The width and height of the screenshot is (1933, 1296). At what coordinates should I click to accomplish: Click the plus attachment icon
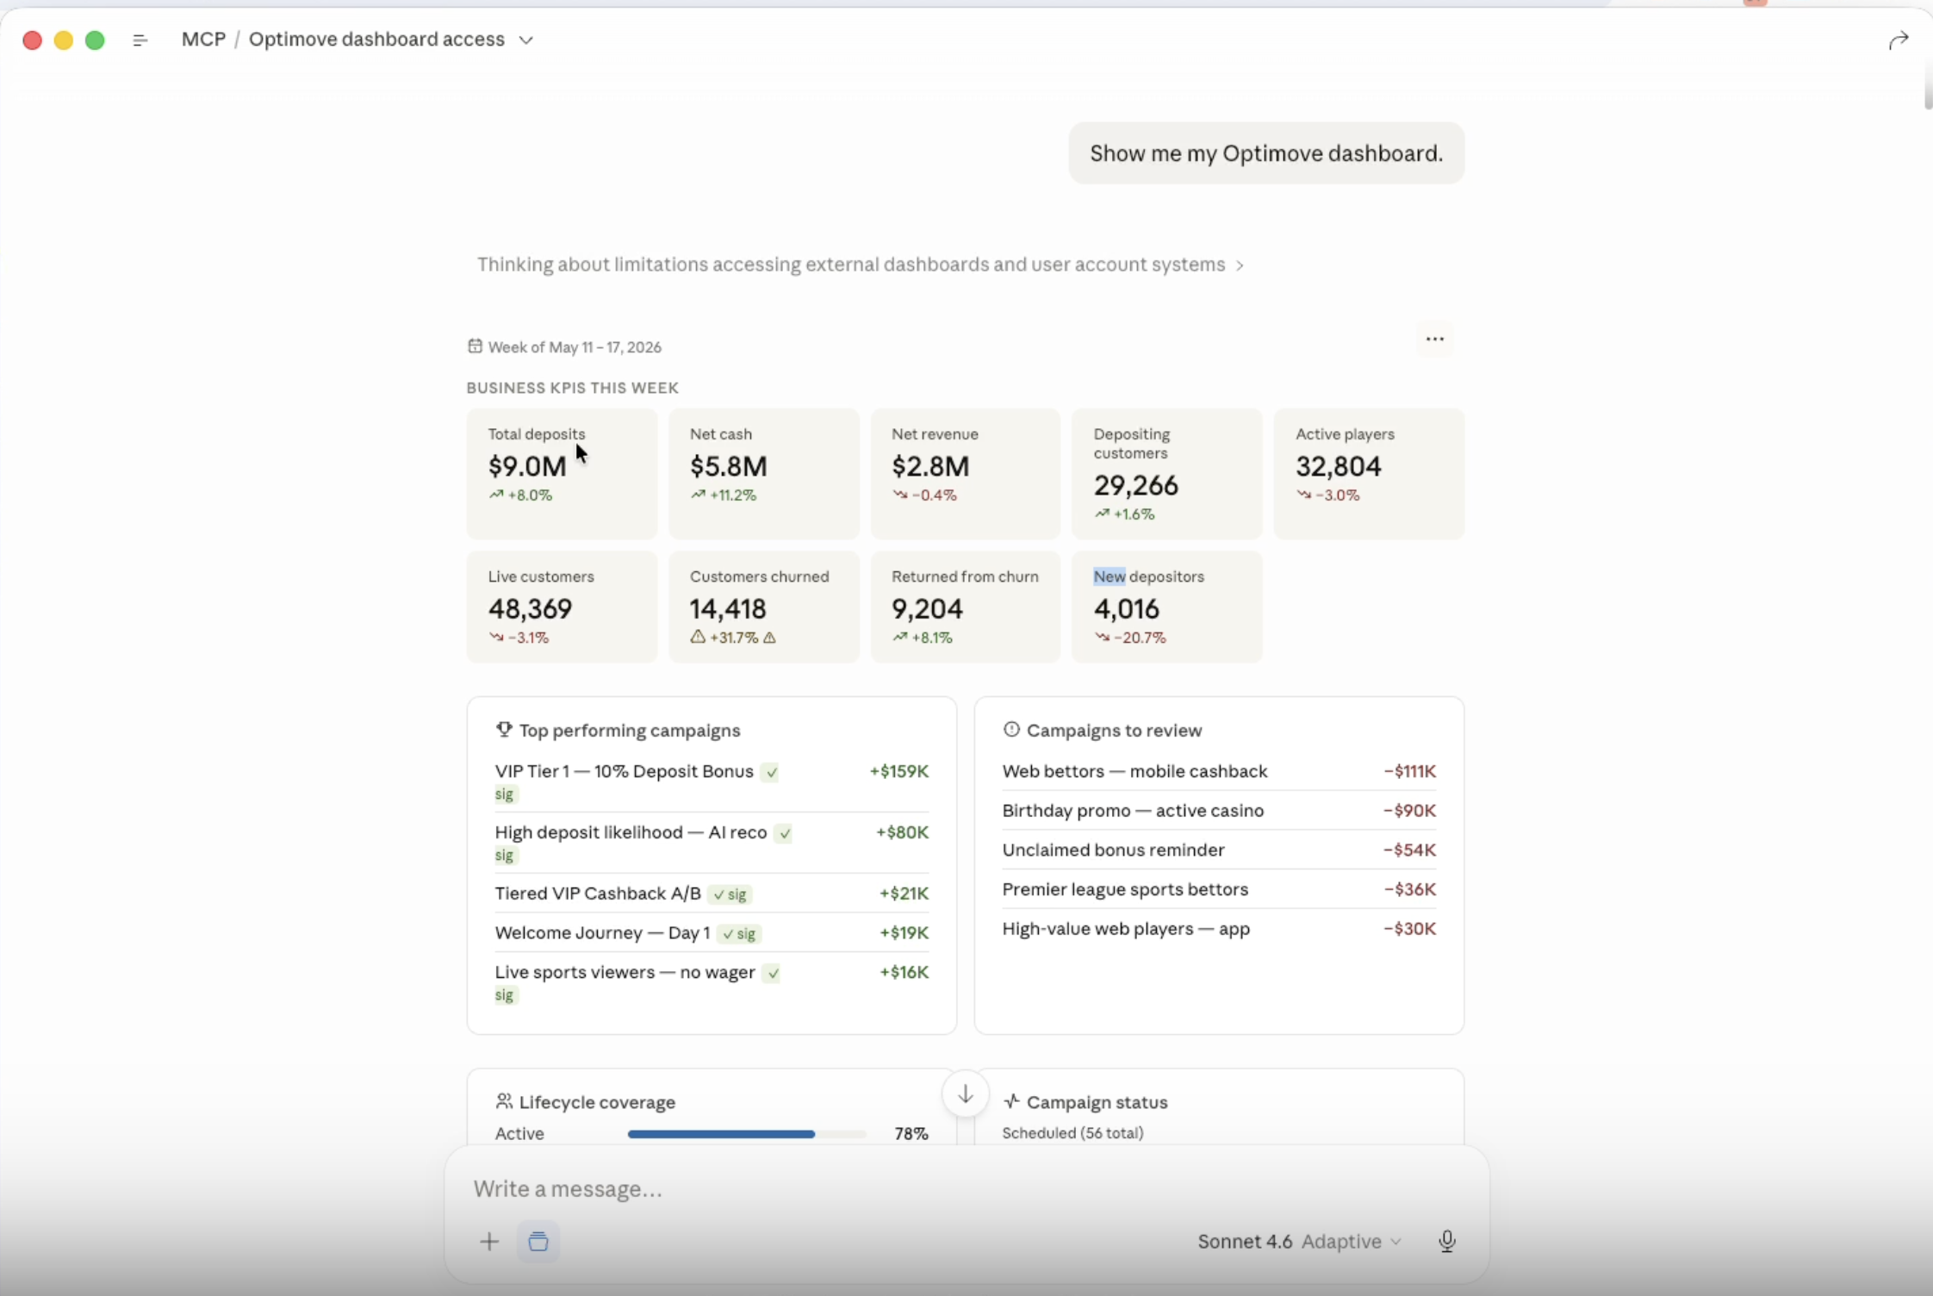pyautogui.click(x=488, y=1242)
